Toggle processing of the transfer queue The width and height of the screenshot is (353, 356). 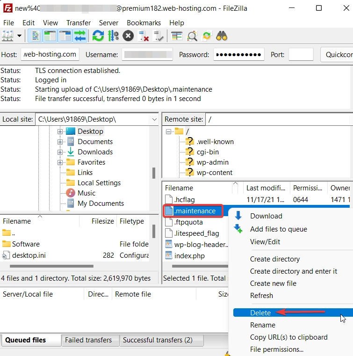(113, 36)
